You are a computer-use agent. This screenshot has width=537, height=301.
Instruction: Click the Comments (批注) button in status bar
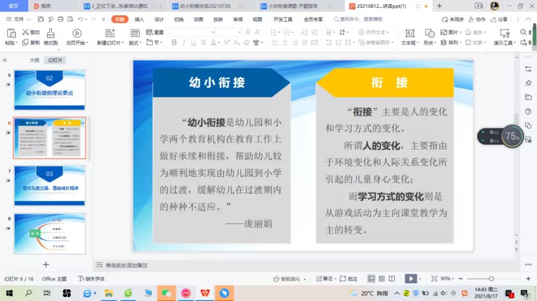tap(349, 279)
